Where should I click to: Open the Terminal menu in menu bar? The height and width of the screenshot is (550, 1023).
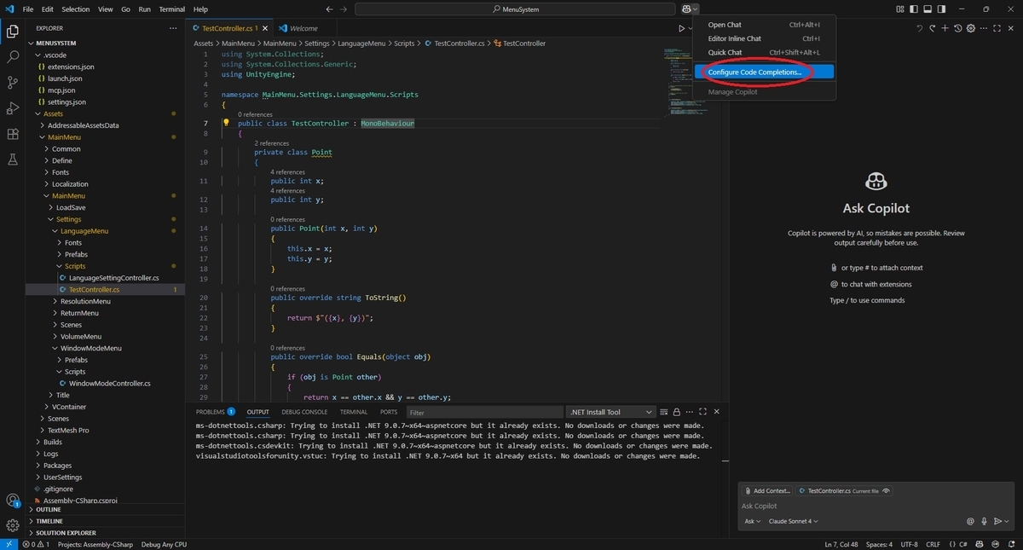(171, 9)
